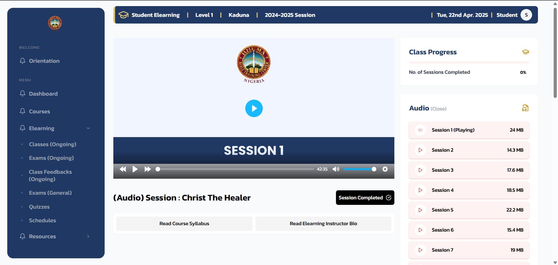The image size is (558, 265).
Task: Close the Audio list via (Close)
Action: point(438,109)
